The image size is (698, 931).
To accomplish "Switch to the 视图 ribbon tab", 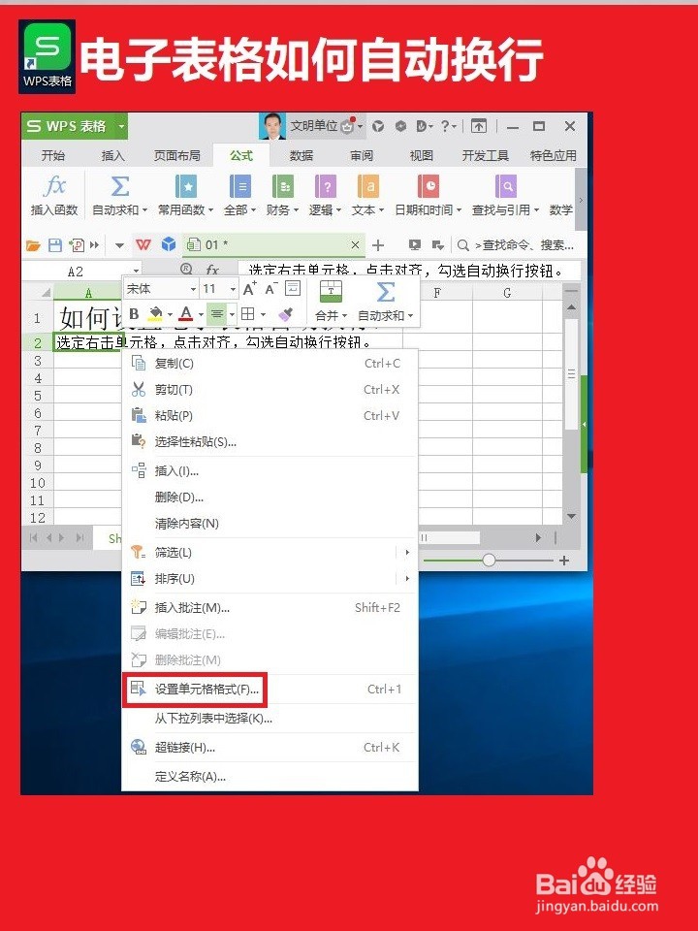I will [x=422, y=155].
